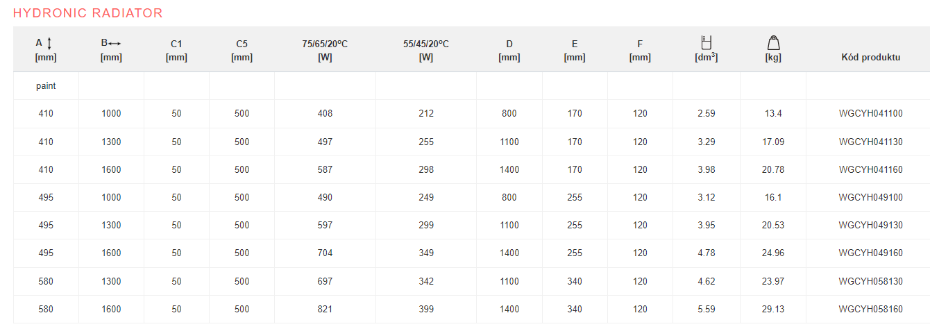The image size is (930, 329).
Task: Click the 821 W output value
Action: tap(325, 309)
